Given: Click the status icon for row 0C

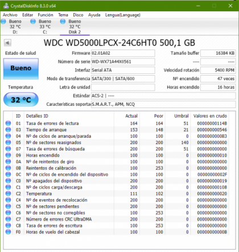Looking at the screenshot, I should pyautogui.click(x=8, y=174).
